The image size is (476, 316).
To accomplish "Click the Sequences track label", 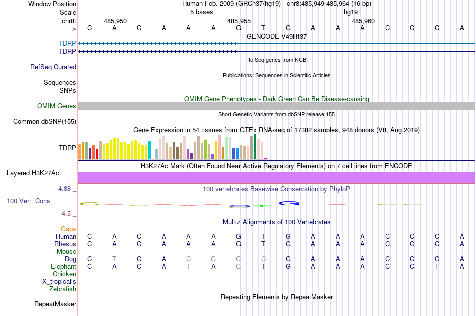I will pyautogui.click(x=60, y=82).
